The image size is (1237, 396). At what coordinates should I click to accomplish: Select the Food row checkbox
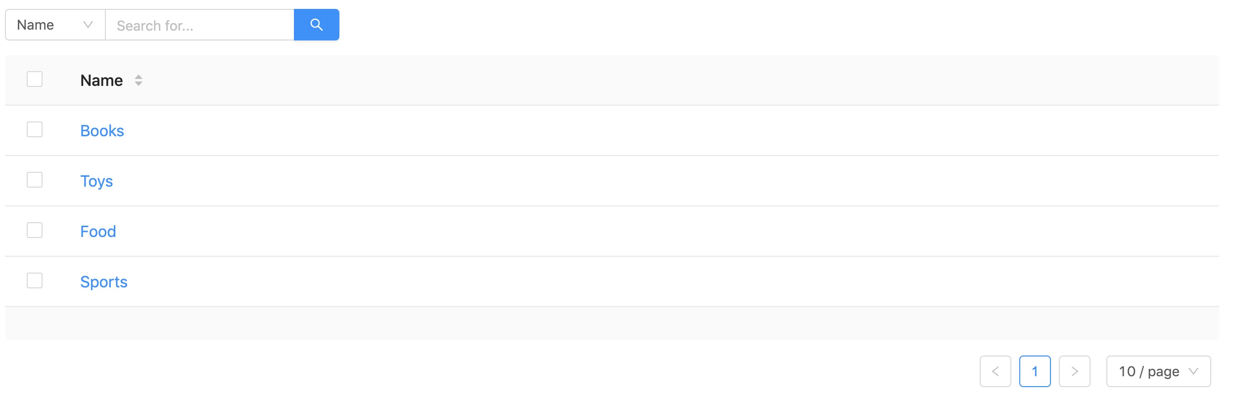pyautogui.click(x=35, y=230)
